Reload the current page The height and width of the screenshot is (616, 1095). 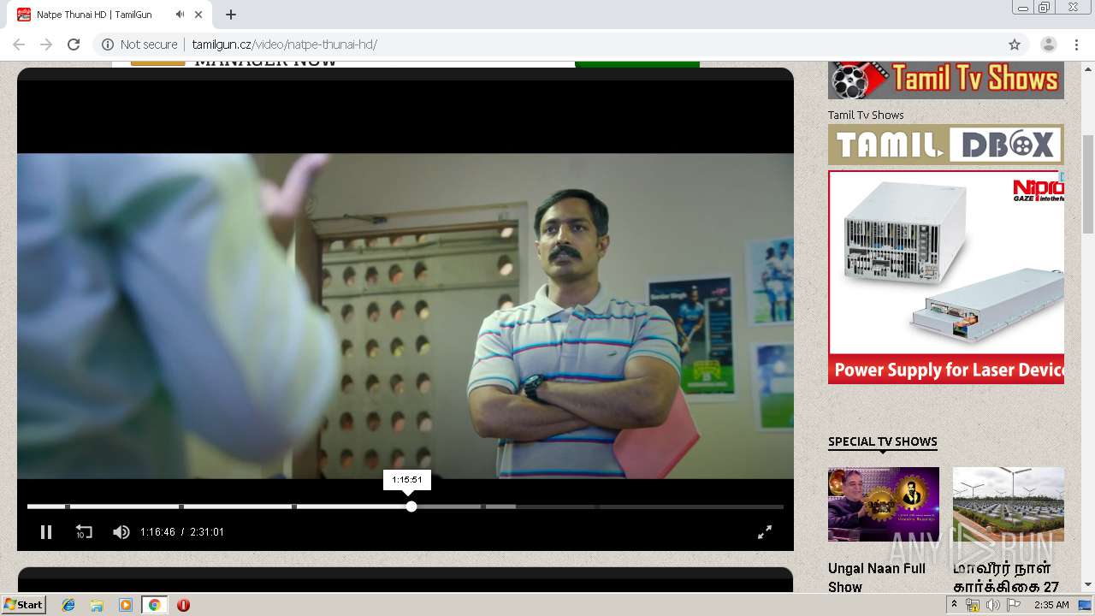[x=74, y=44]
